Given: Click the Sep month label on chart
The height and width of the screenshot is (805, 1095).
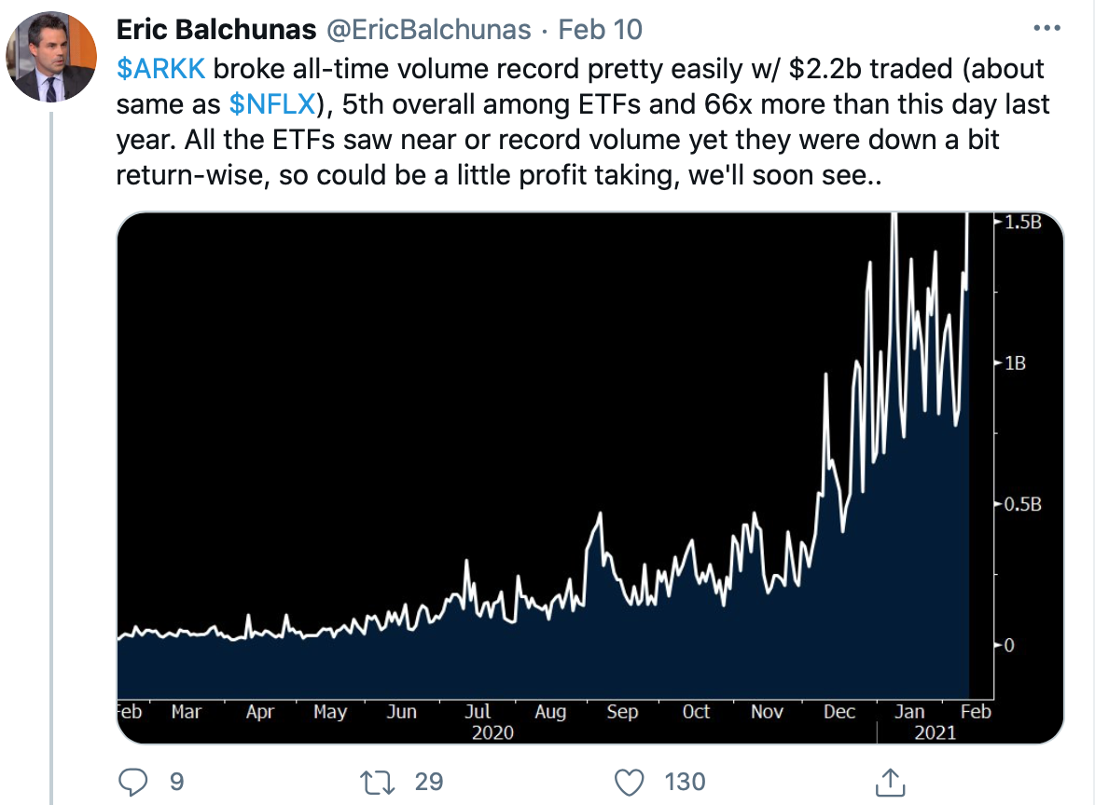Looking at the screenshot, I should tap(622, 712).
